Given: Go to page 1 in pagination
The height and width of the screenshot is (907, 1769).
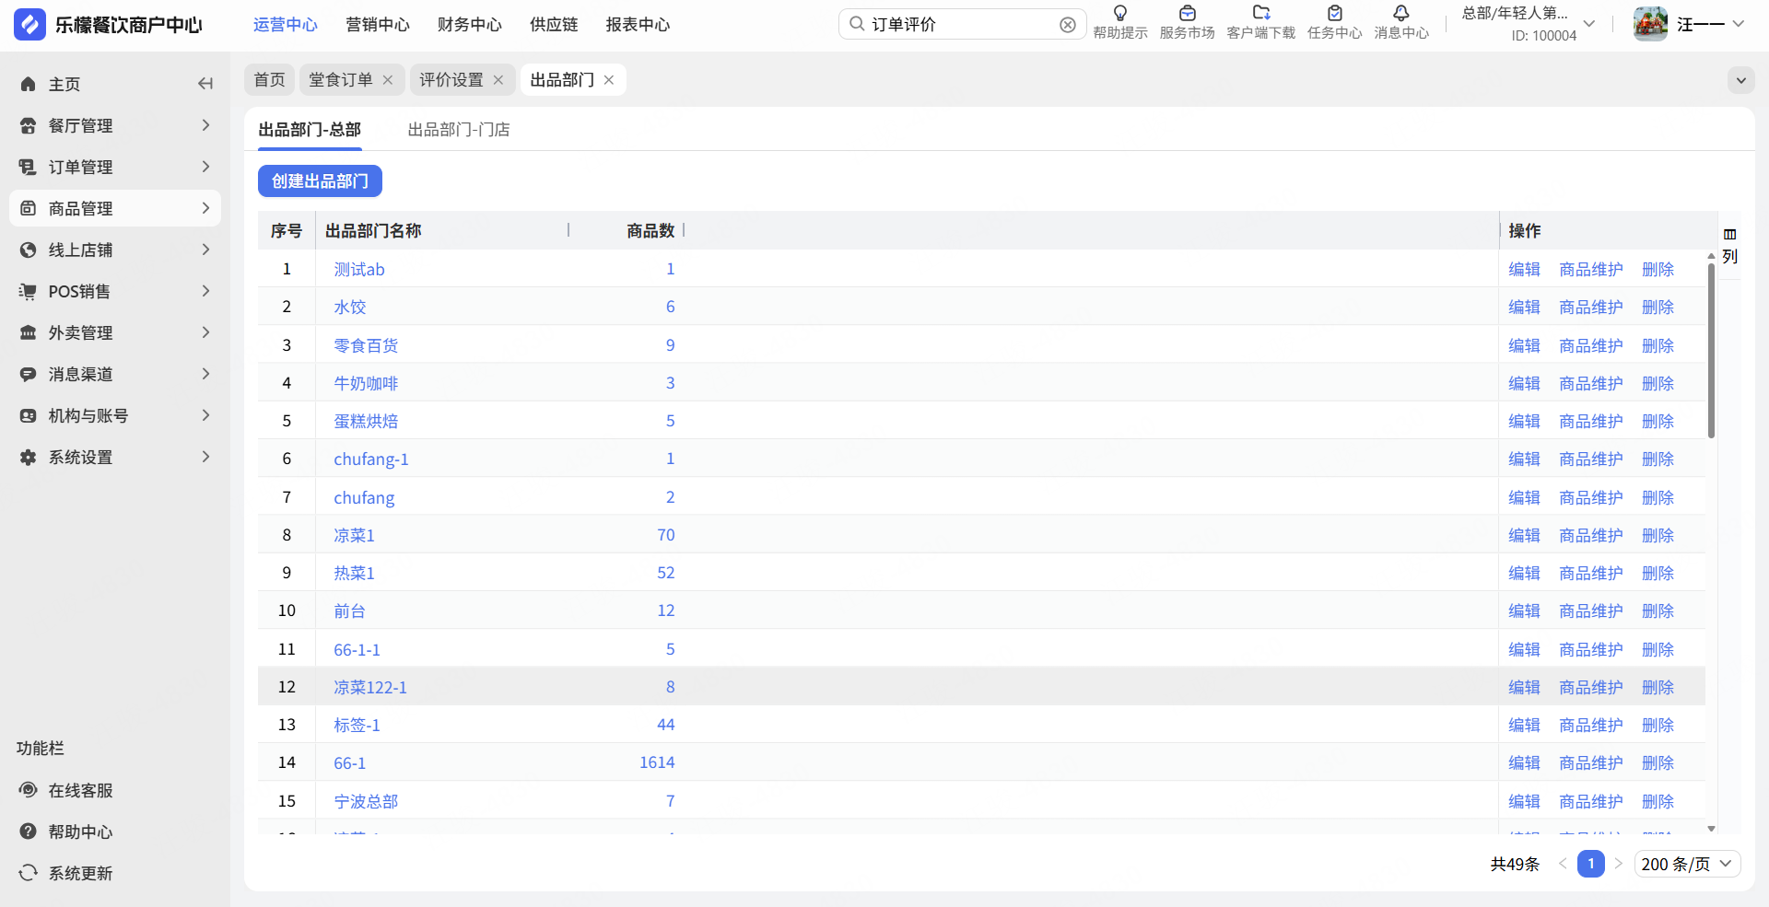Looking at the screenshot, I should point(1591,864).
